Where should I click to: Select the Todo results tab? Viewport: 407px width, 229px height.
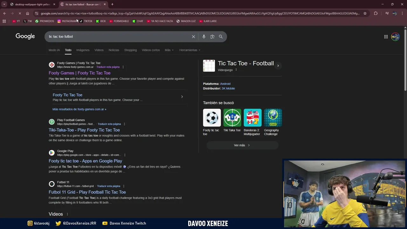[68, 50]
